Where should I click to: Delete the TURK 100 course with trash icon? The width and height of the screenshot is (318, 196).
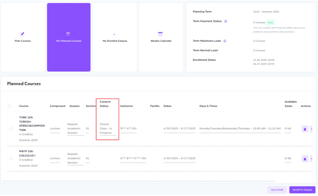pyautogui.click(x=305, y=129)
